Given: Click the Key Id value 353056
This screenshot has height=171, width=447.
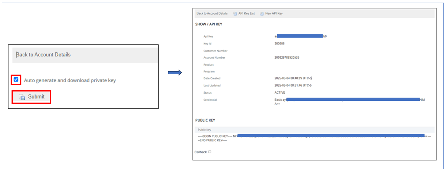Looking at the screenshot, I should click(x=279, y=44).
